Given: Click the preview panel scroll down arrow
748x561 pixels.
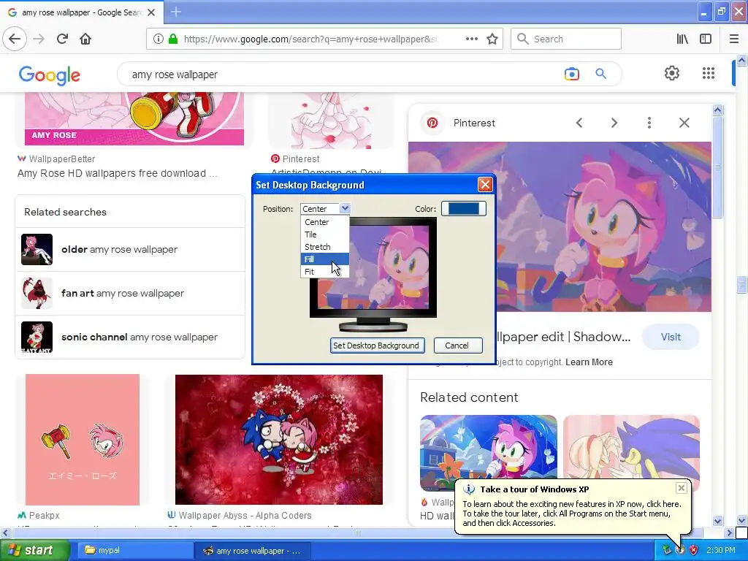Looking at the screenshot, I should (717, 521).
